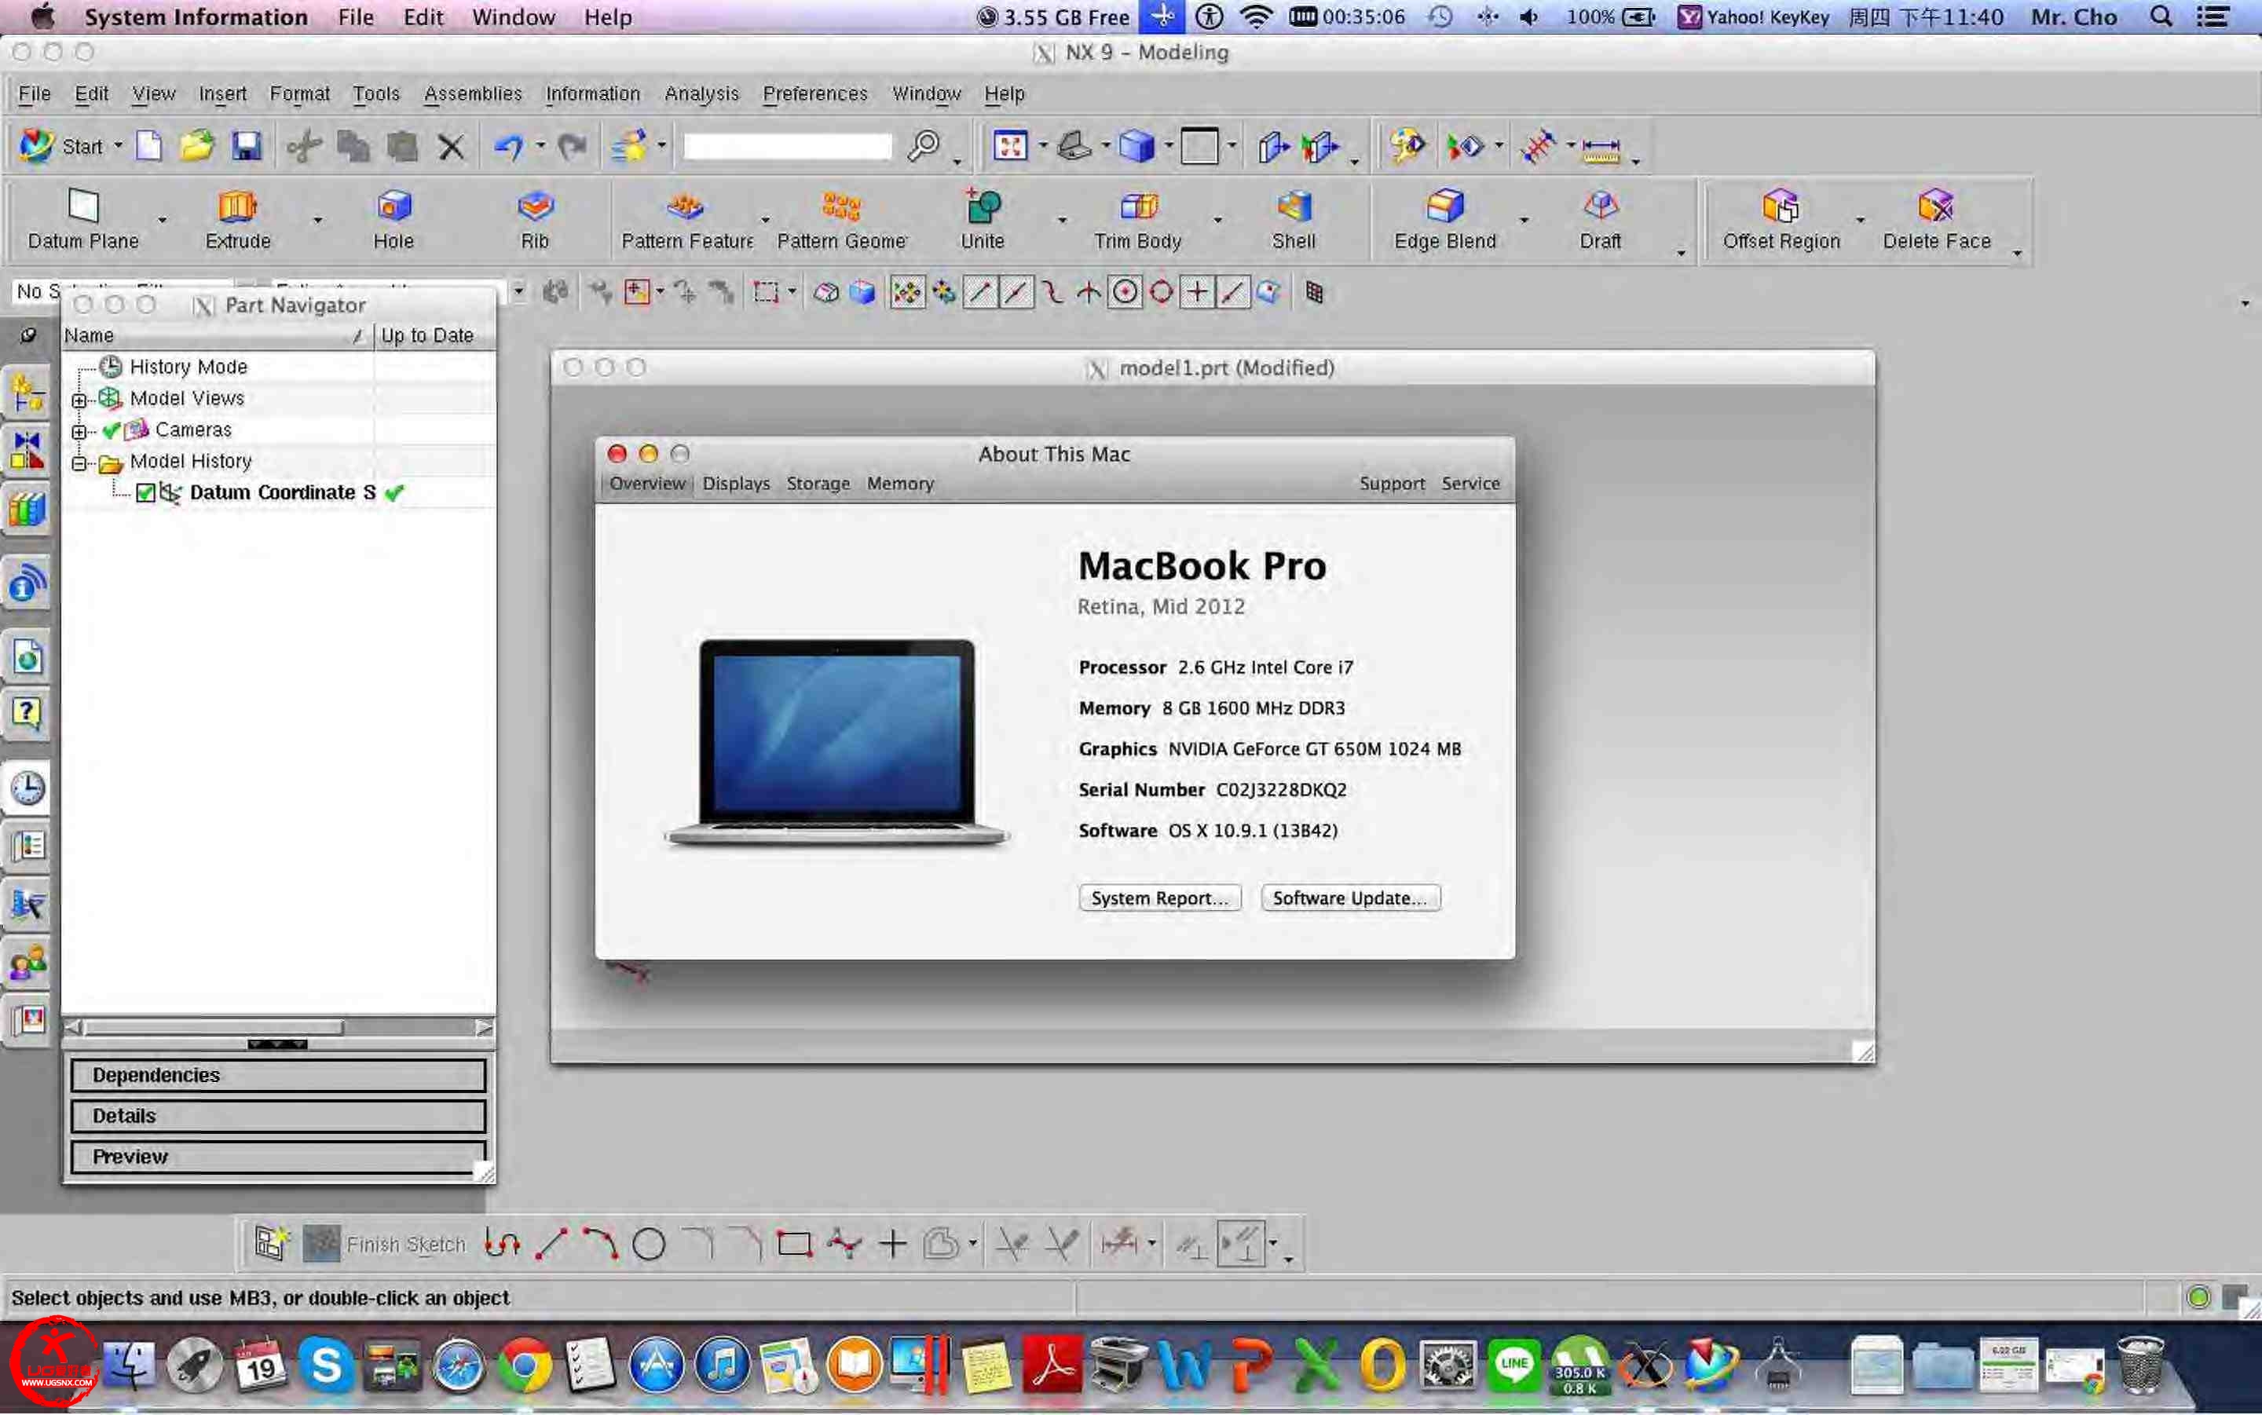Image resolution: width=2262 pixels, height=1415 pixels.
Task: Switch to the Storage tab
Action: (818, 484)
